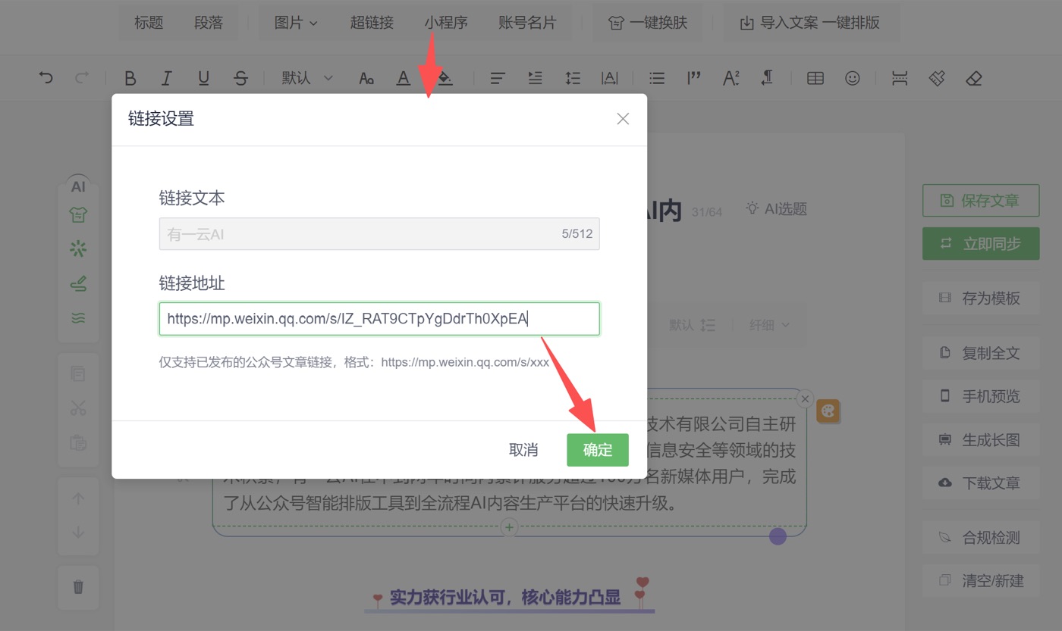
Task: Open the 默认 font dropdown in toolbar
Action: coord(306,78)
